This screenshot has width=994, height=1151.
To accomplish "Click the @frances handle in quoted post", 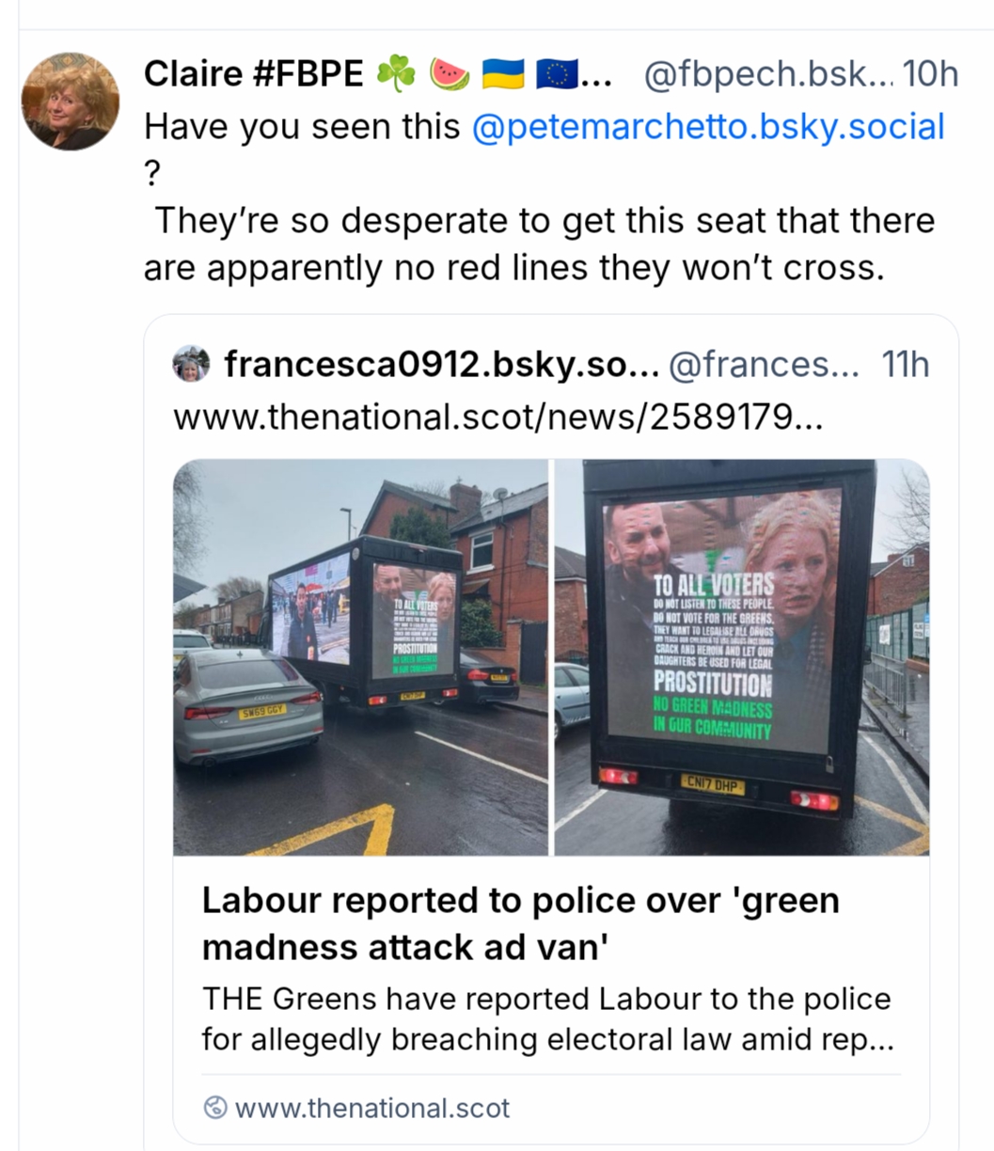I will tap(763, 364).
